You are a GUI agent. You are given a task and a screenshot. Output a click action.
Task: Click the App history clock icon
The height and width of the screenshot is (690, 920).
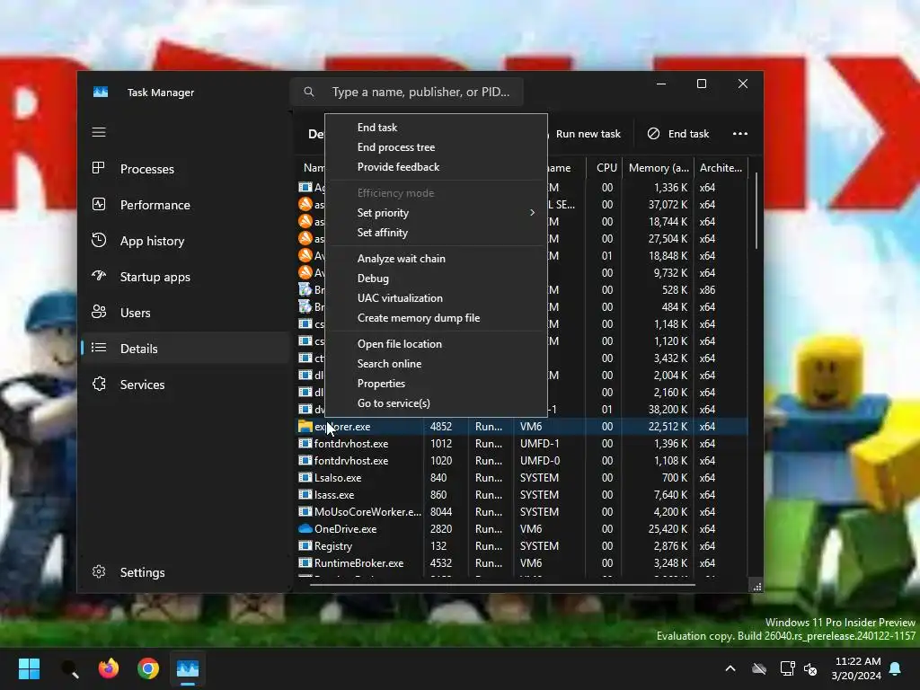[x=99, y=240]
